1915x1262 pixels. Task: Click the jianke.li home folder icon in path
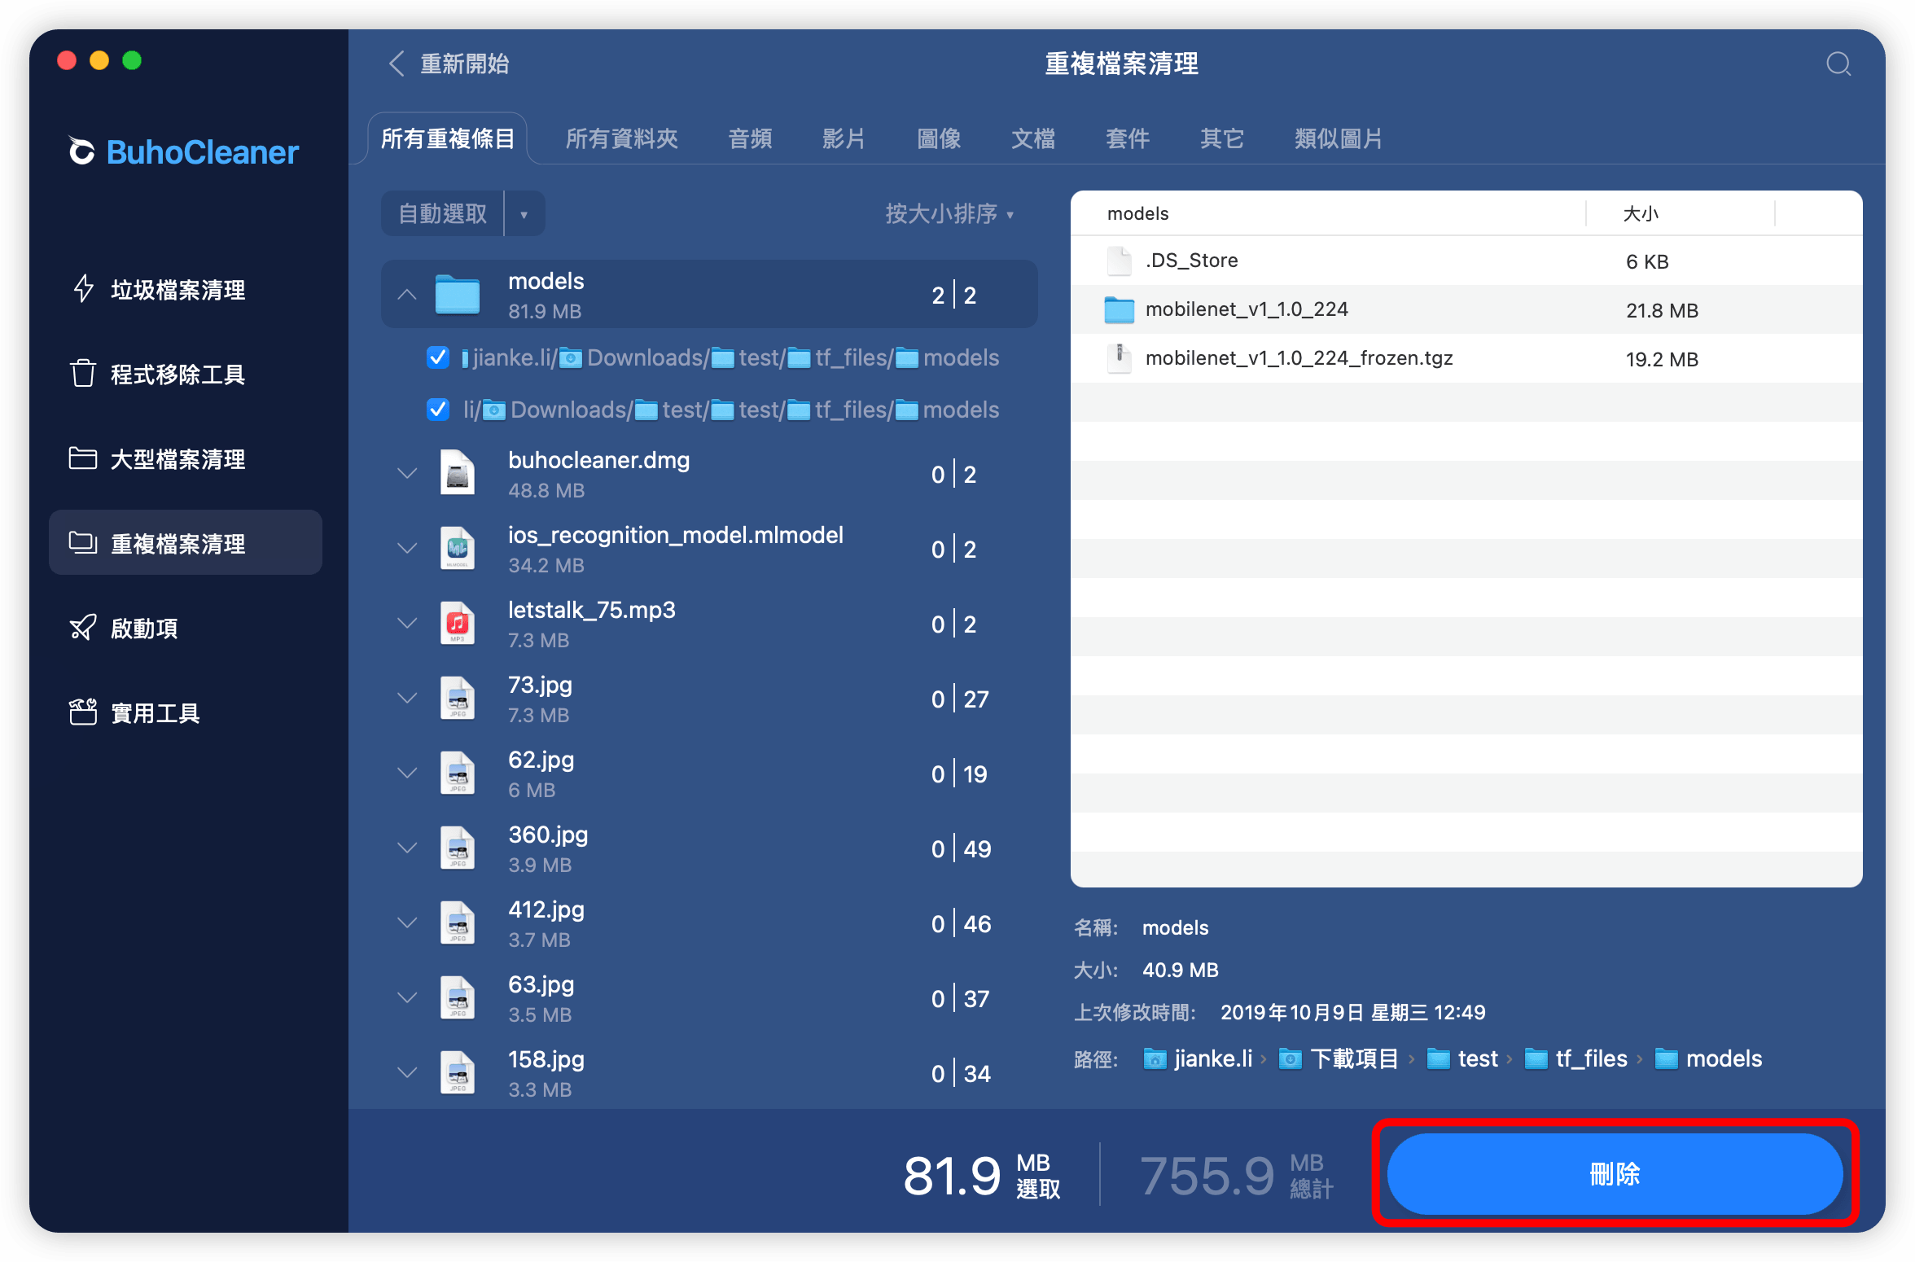[x=1155, y=1058]
